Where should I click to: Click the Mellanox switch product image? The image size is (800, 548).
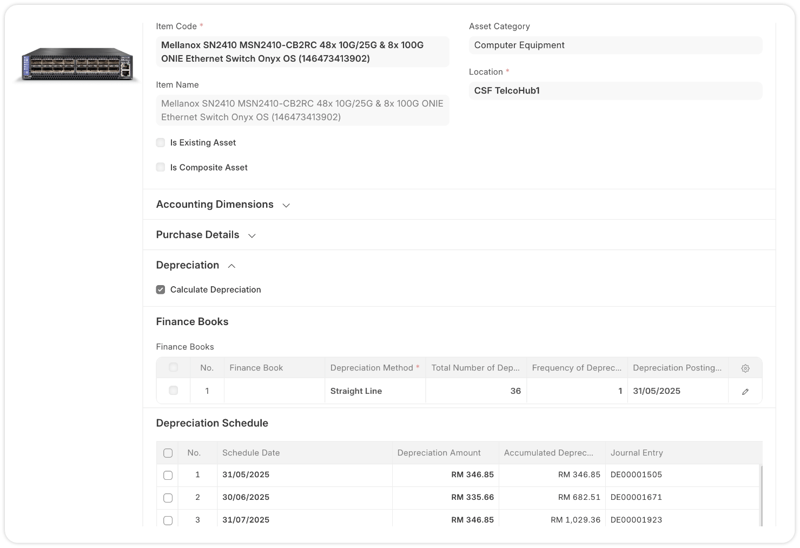pos(77,65)
